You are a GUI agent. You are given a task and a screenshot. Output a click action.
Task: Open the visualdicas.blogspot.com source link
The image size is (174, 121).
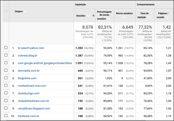[x=34, y=108]
